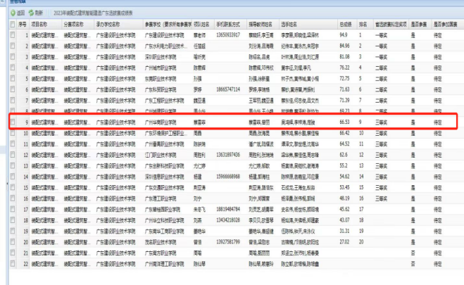Sort by 排名 column header
Image resolution: width=464 pixels, height=285 pixels.
click(364, 24)
